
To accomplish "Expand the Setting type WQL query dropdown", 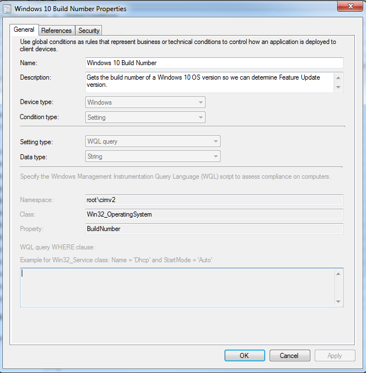I will [153, 141].
